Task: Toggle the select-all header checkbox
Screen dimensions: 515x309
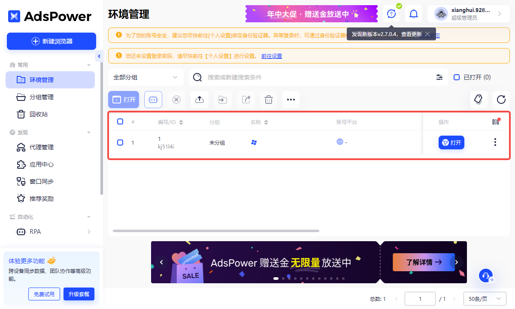Action: pos(120,121)
